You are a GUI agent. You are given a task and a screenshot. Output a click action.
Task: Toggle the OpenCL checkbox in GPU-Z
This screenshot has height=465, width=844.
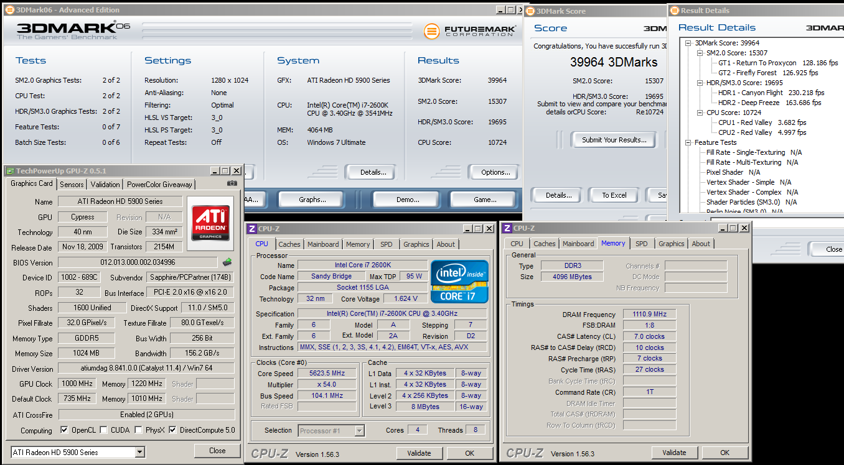(x=64, y=430)
